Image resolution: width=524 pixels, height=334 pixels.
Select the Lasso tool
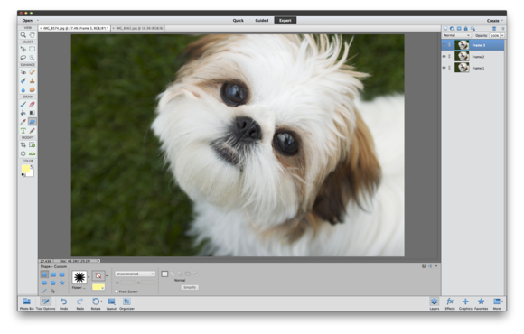(x=23, y=58)
